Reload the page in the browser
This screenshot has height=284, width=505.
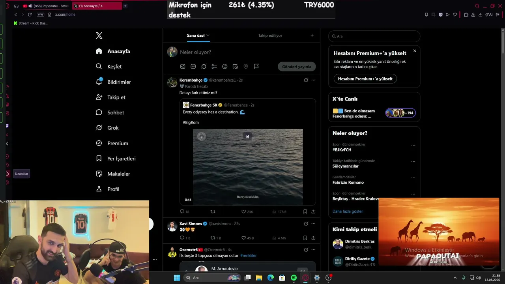coord(30,15)
